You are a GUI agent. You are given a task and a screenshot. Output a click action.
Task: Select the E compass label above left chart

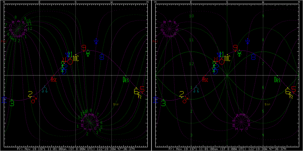pyautogui.click(x=40, y=2)
